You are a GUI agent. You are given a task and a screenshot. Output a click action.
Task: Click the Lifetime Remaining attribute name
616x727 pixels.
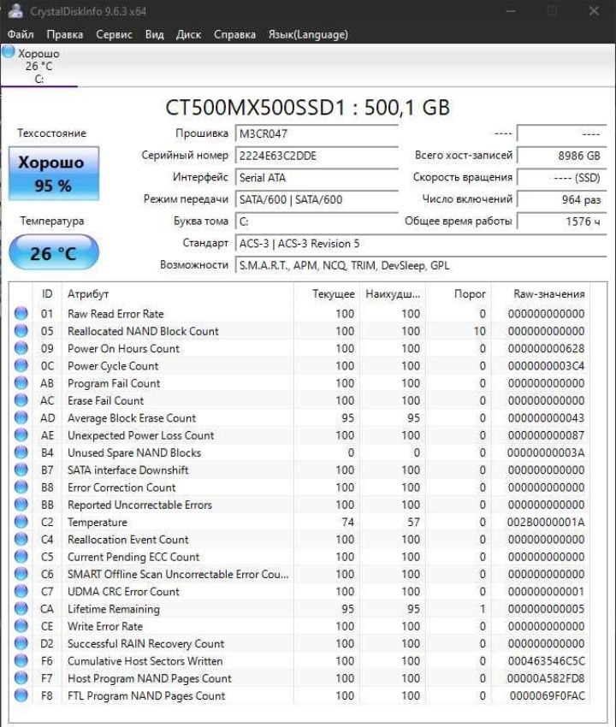click(114, 609)
